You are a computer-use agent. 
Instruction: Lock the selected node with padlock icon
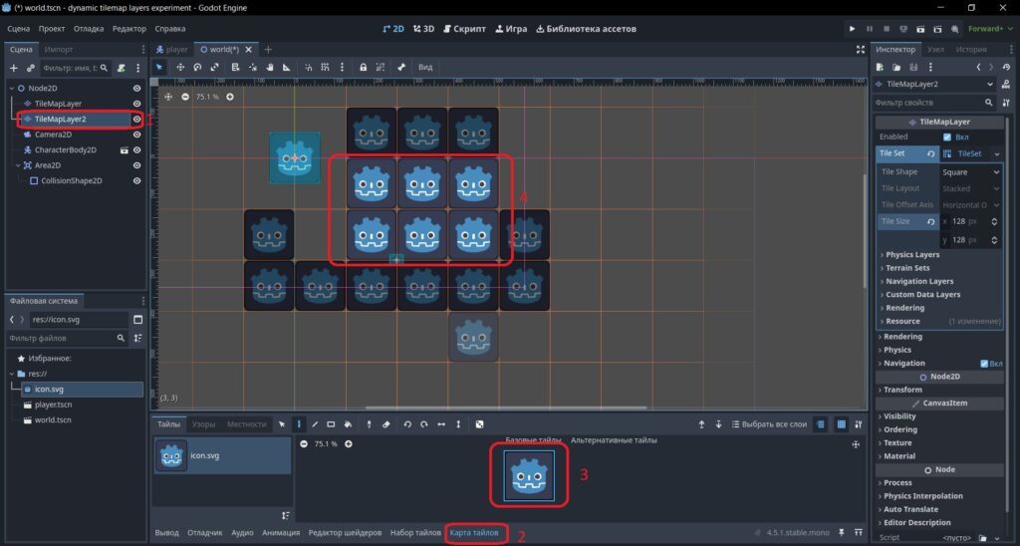[x=363, y=67]
